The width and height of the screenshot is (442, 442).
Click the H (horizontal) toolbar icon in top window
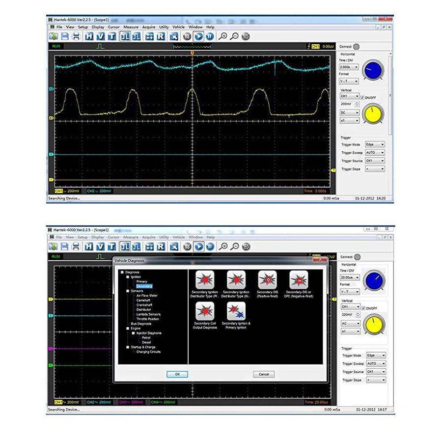click(89, 36)
